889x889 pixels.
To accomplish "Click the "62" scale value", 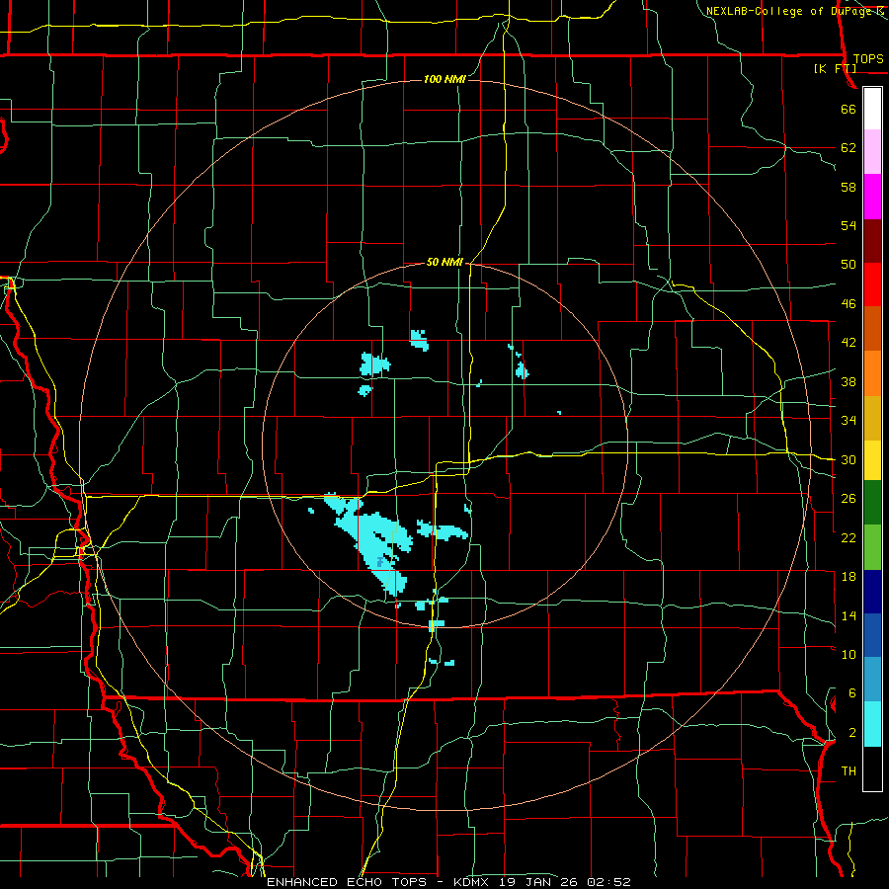I will tap(849, 148).
